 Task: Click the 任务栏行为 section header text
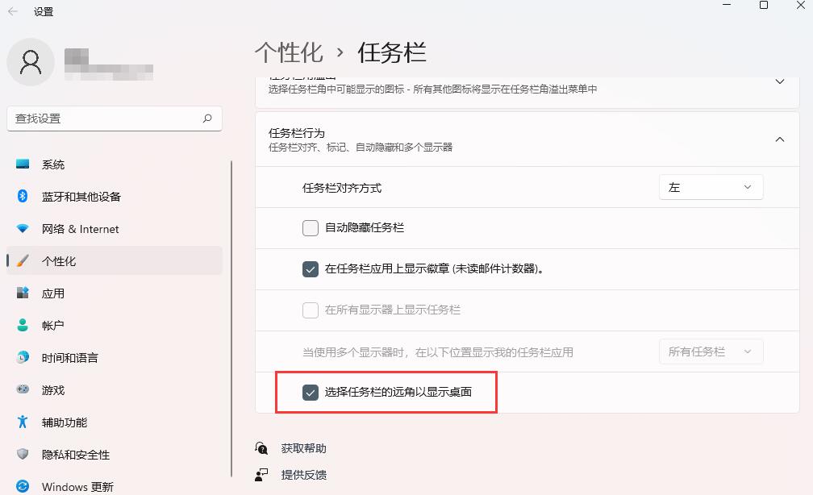296,133
